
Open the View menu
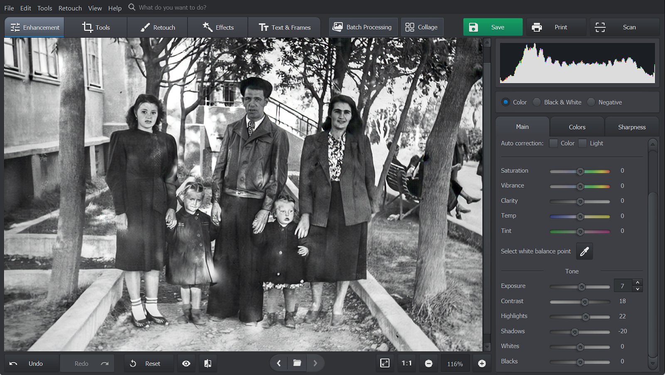pyautogui.click(x=95, y=8)
